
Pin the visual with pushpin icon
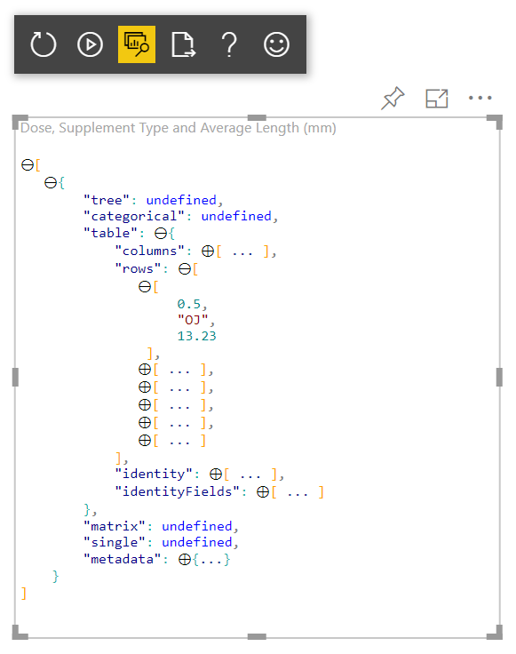[x=393, y=99]
